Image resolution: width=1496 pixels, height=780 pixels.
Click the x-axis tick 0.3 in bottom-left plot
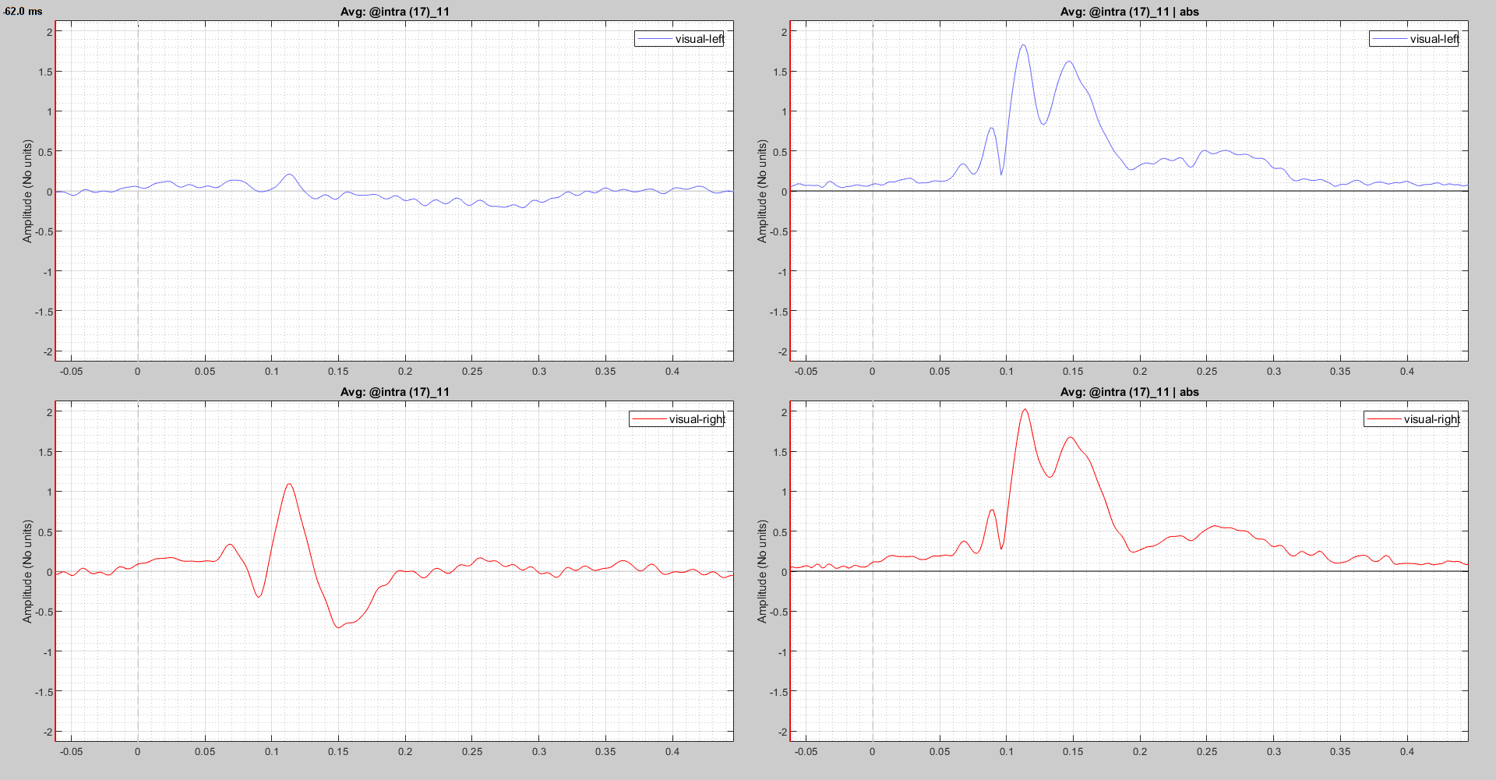539,752
